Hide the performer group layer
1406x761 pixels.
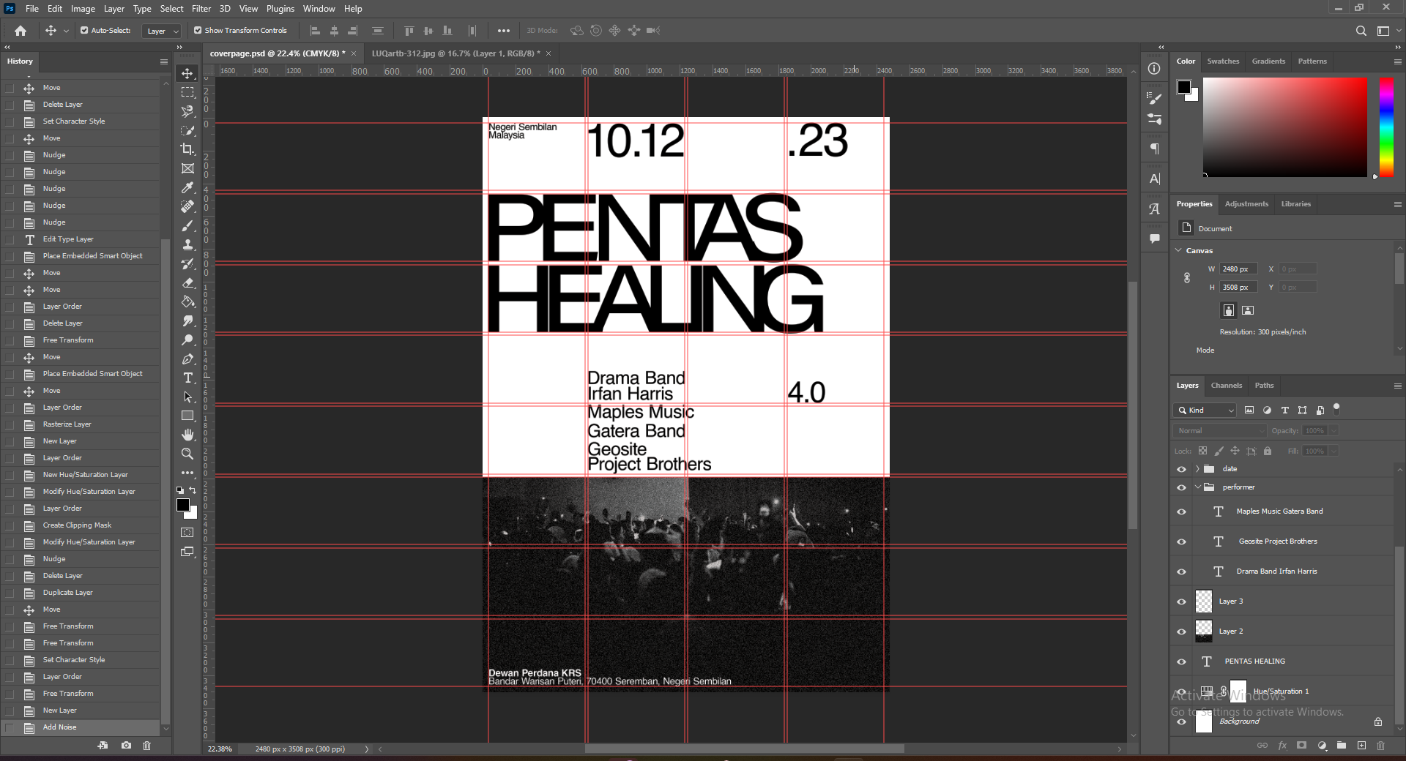click(x=1181, y=487)
